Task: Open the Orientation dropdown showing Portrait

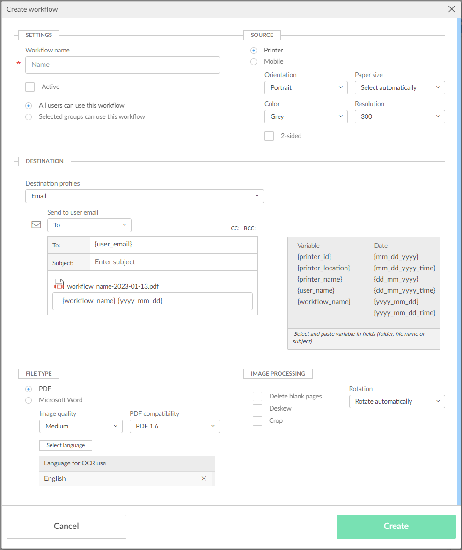Action: pos(306,88)
